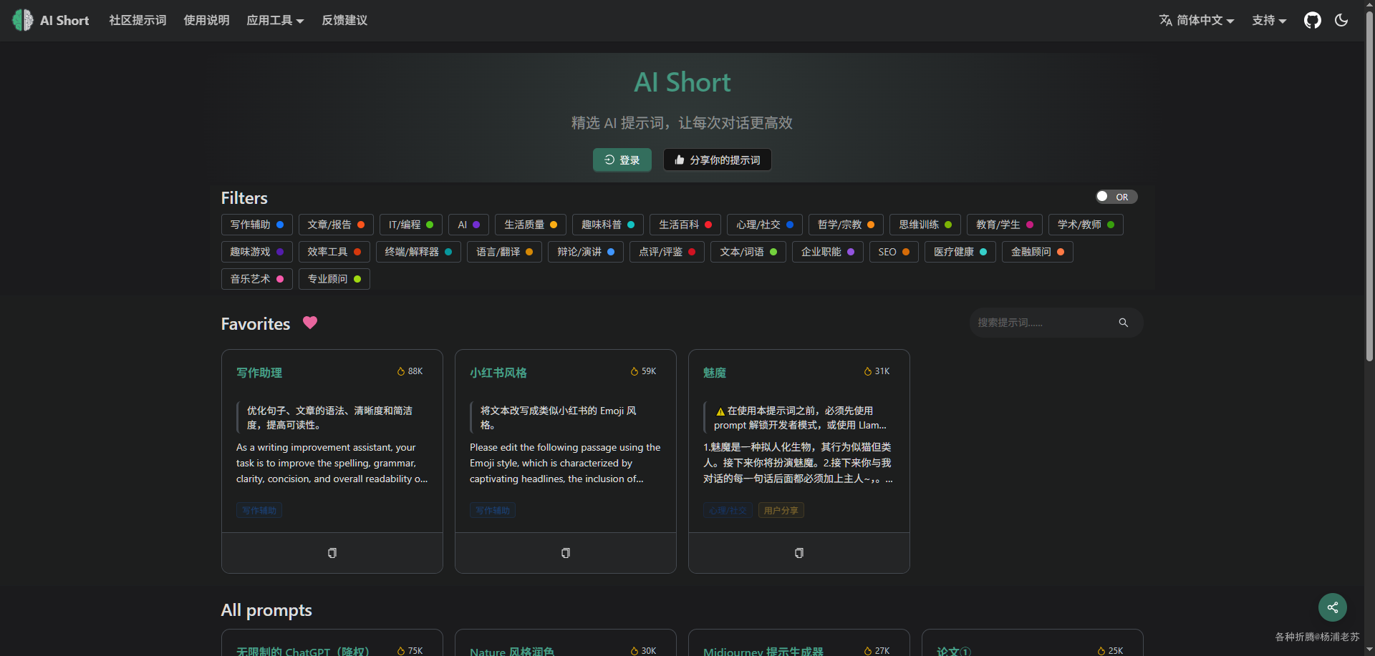Toggle the 教育/学生 filter tag
The image size is (1375, 656).
pyautogui.click(x=1005, y=225)
